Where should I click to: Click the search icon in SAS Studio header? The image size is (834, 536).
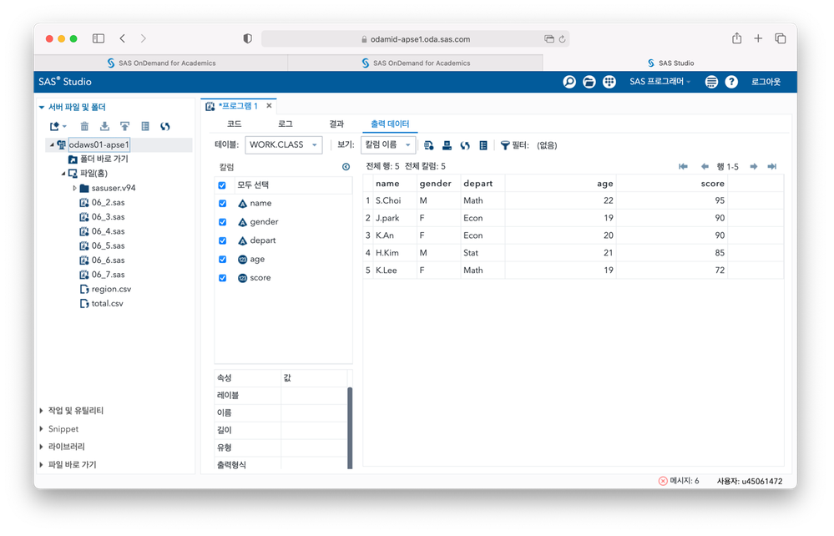point(569,82)
